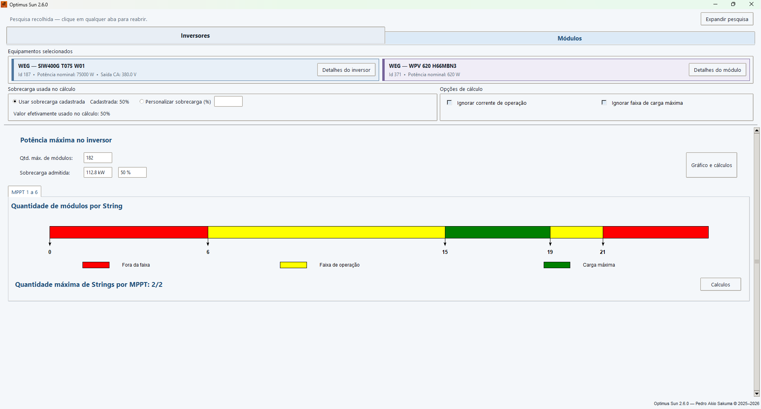Screen dimensions: 761x409
Task: Click the green 'Carga máxima' bar segment
Action: (x=498, y=232)
